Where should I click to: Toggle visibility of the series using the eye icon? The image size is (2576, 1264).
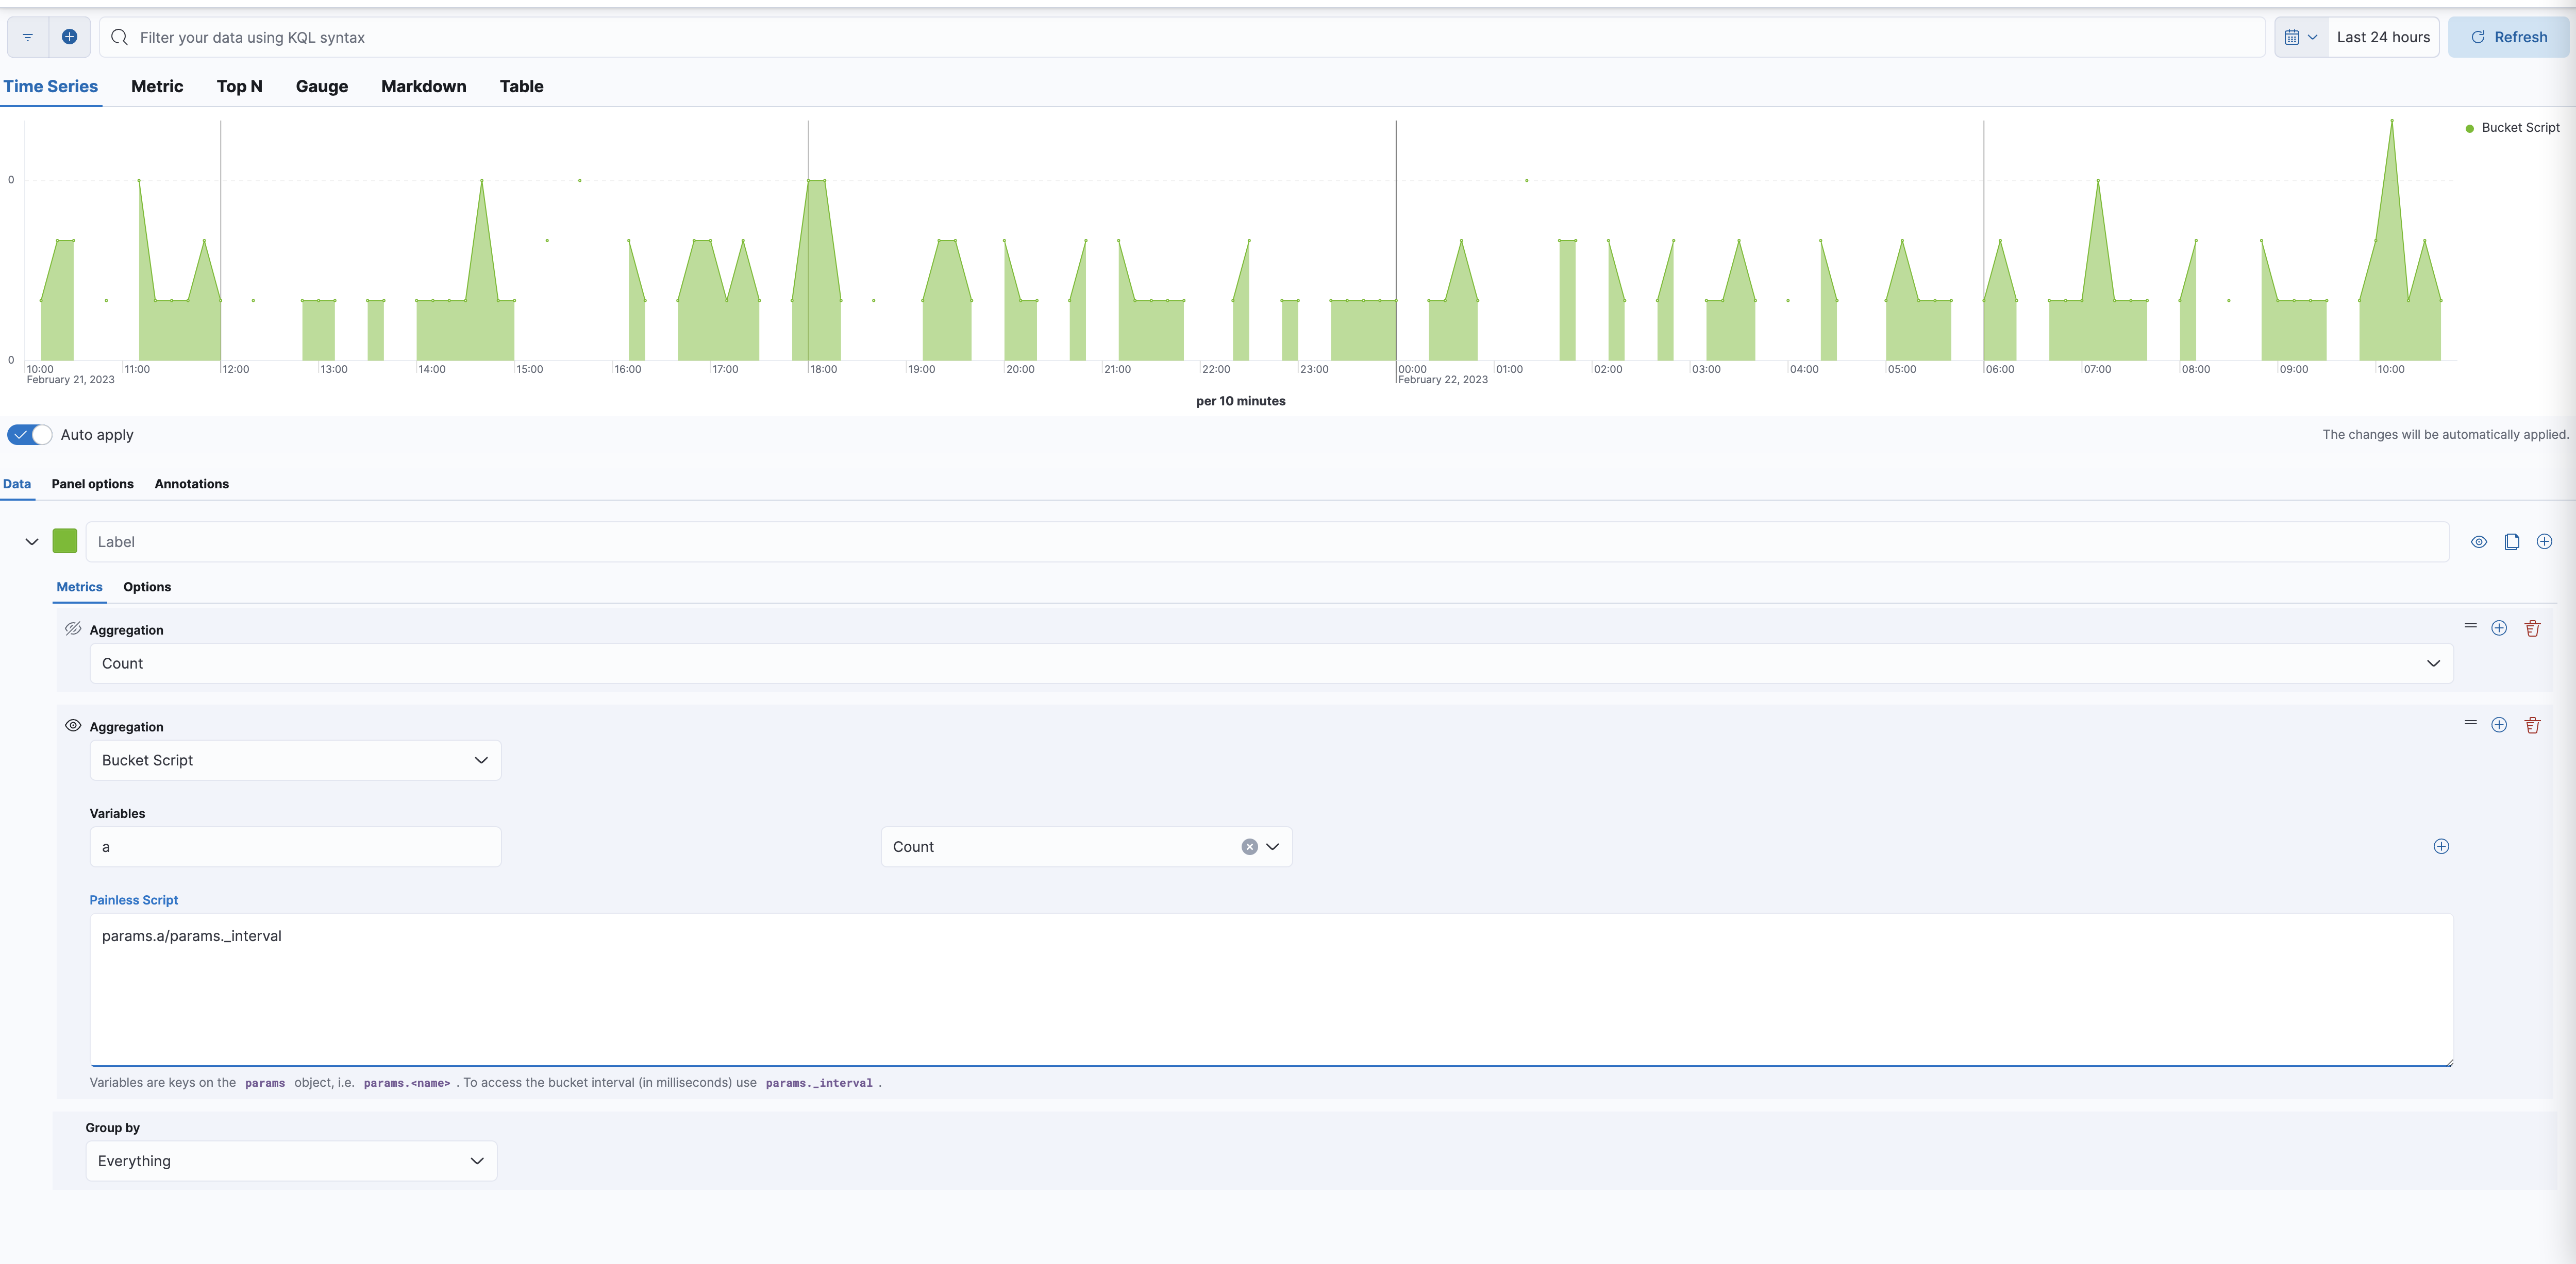tap(2479, 541)
